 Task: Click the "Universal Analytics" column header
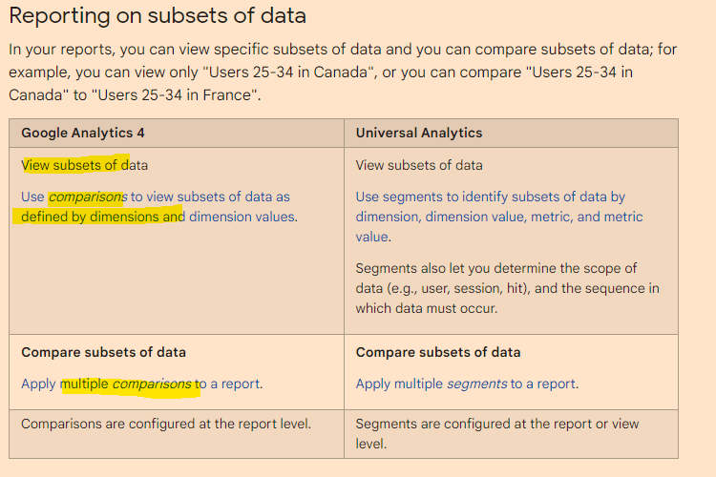419,133
